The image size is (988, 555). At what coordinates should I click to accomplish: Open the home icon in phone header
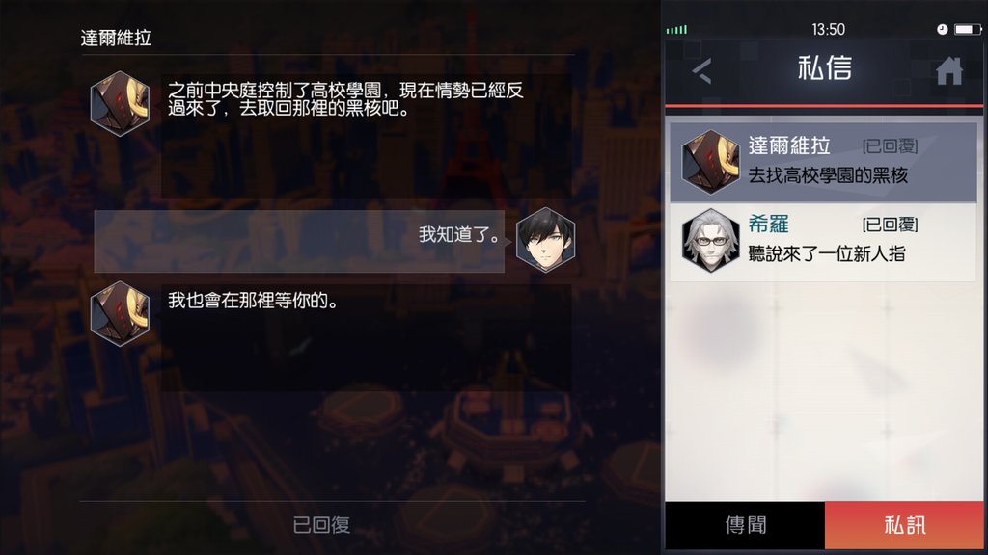click(x=949, y=70)
